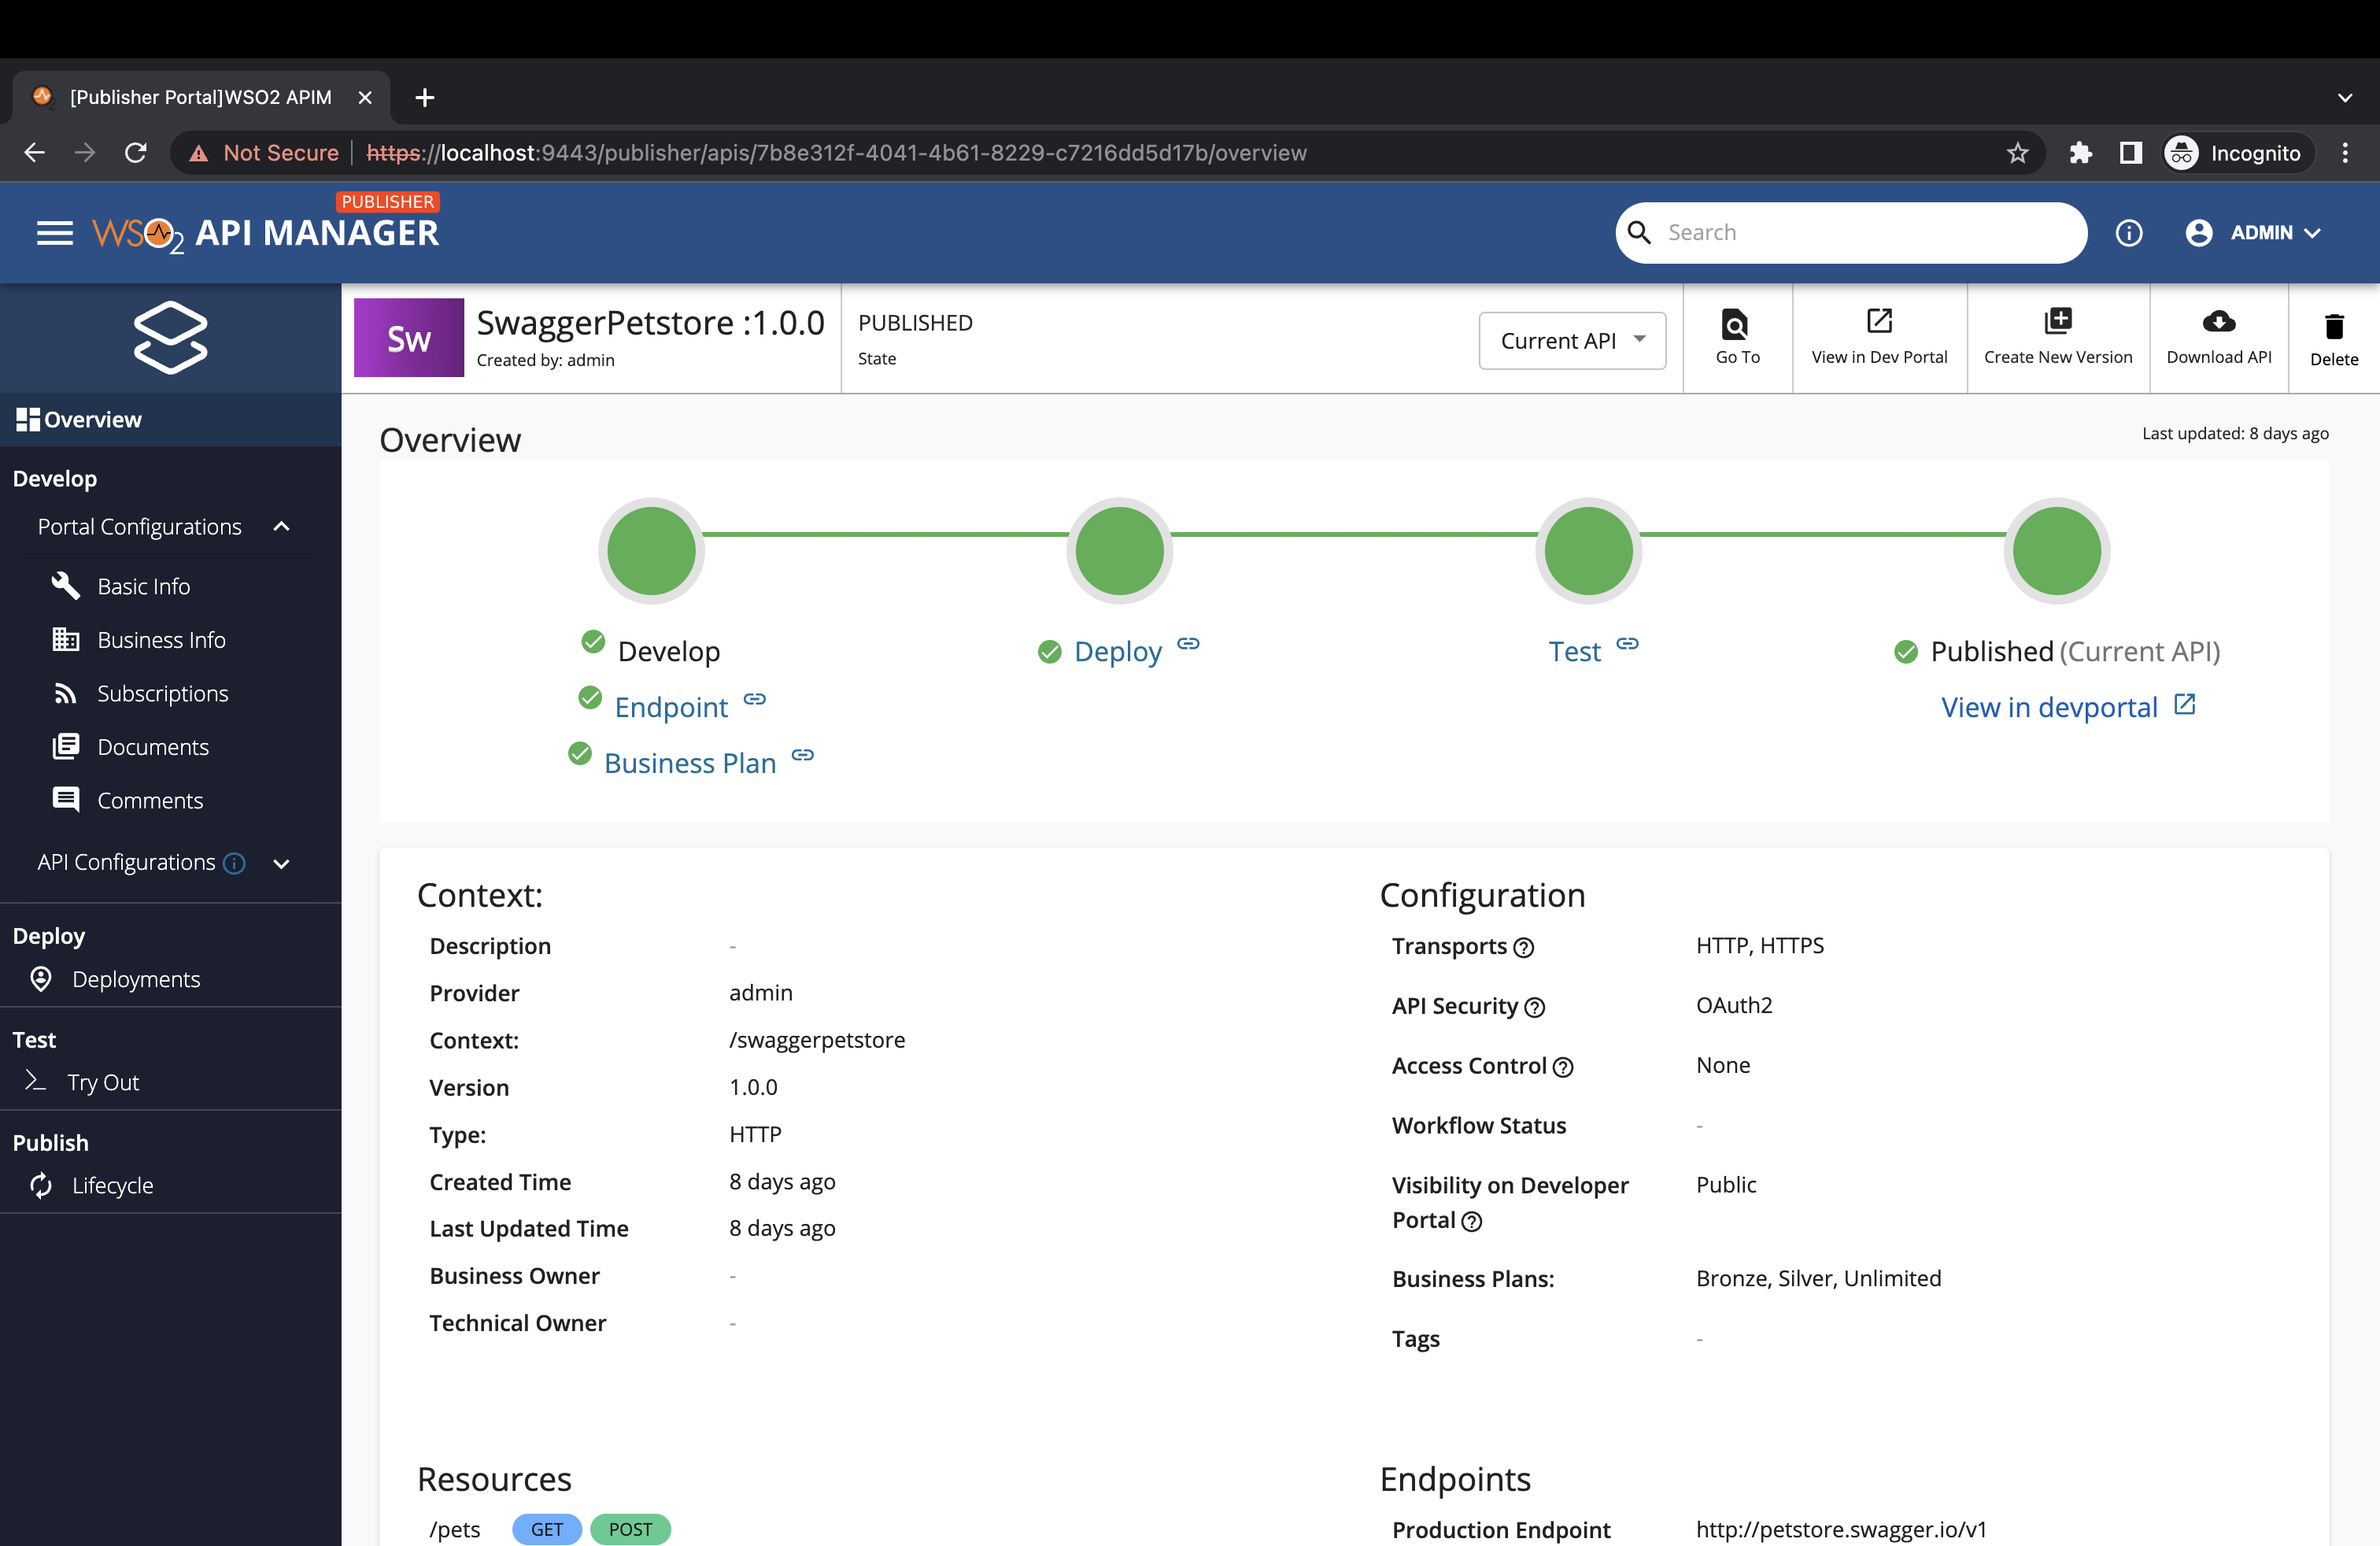Click Transports help question icon
The height and width of the screenshot is (1546, 2380).
coord(1523,948)
